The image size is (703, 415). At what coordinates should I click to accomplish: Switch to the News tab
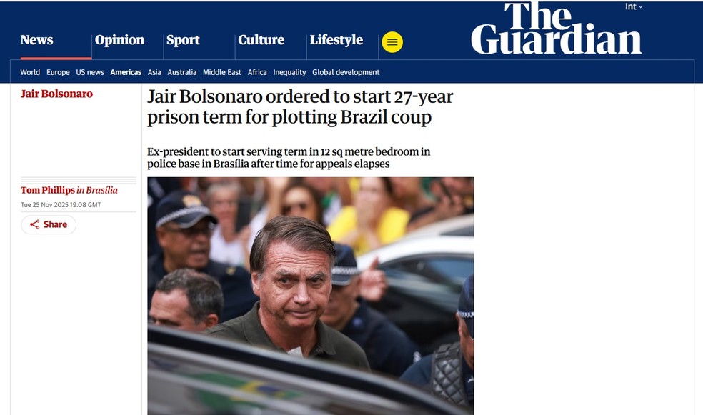click(x=36, y=39)
